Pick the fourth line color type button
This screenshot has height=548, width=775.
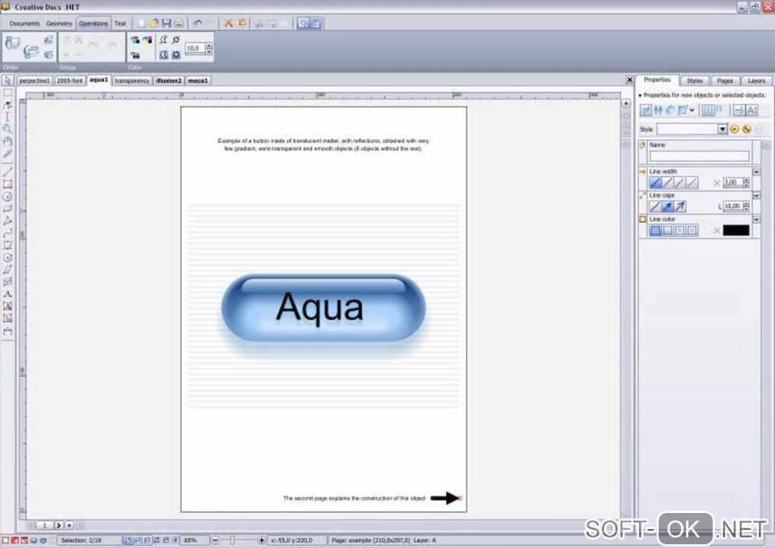pos(692,230)
